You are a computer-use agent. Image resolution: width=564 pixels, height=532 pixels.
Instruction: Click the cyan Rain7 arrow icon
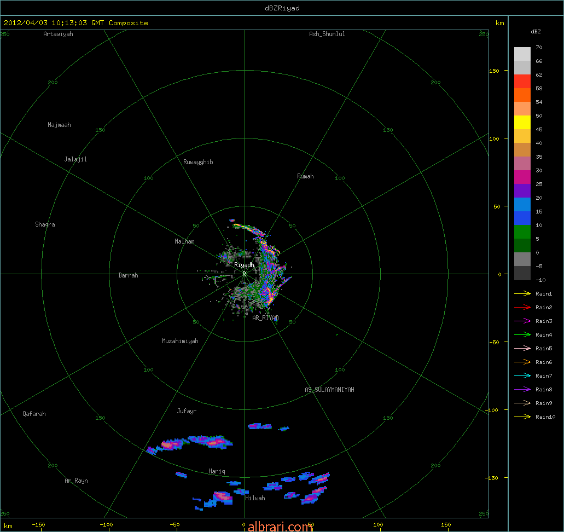[x=522, y=376]
